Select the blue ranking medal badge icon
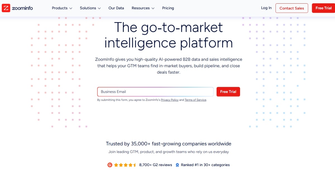Screen dimensions: 335x175 point(177,165)
